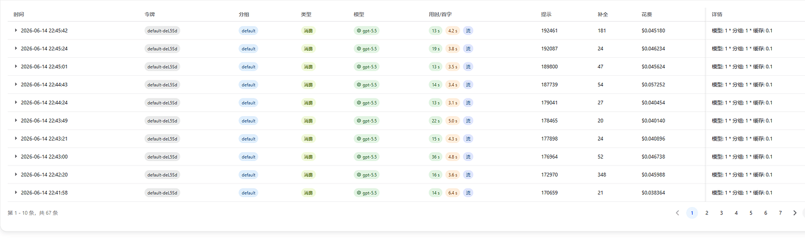The height and width of the screenshot is (238, 805).
Task: Click gpt-5.5 model icon in first row
Action: 359,31
